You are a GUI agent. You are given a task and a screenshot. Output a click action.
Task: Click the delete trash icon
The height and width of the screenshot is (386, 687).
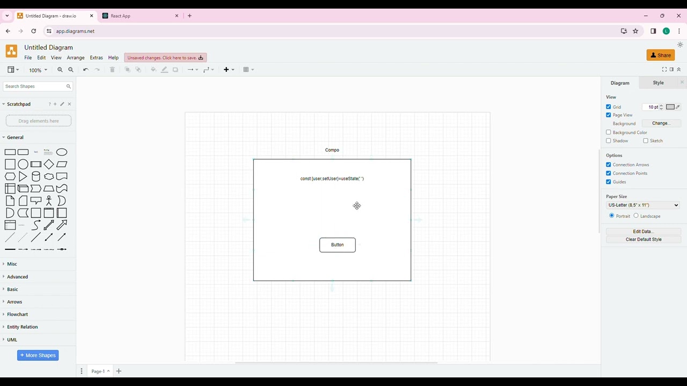(x=112, y=70)
